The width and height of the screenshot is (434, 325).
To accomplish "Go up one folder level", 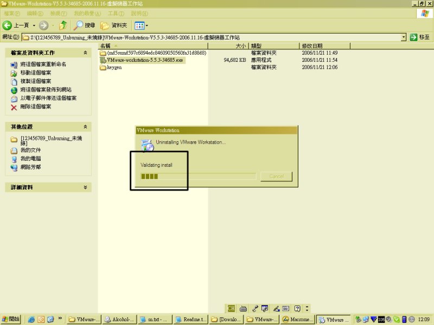I will [63, 25].
